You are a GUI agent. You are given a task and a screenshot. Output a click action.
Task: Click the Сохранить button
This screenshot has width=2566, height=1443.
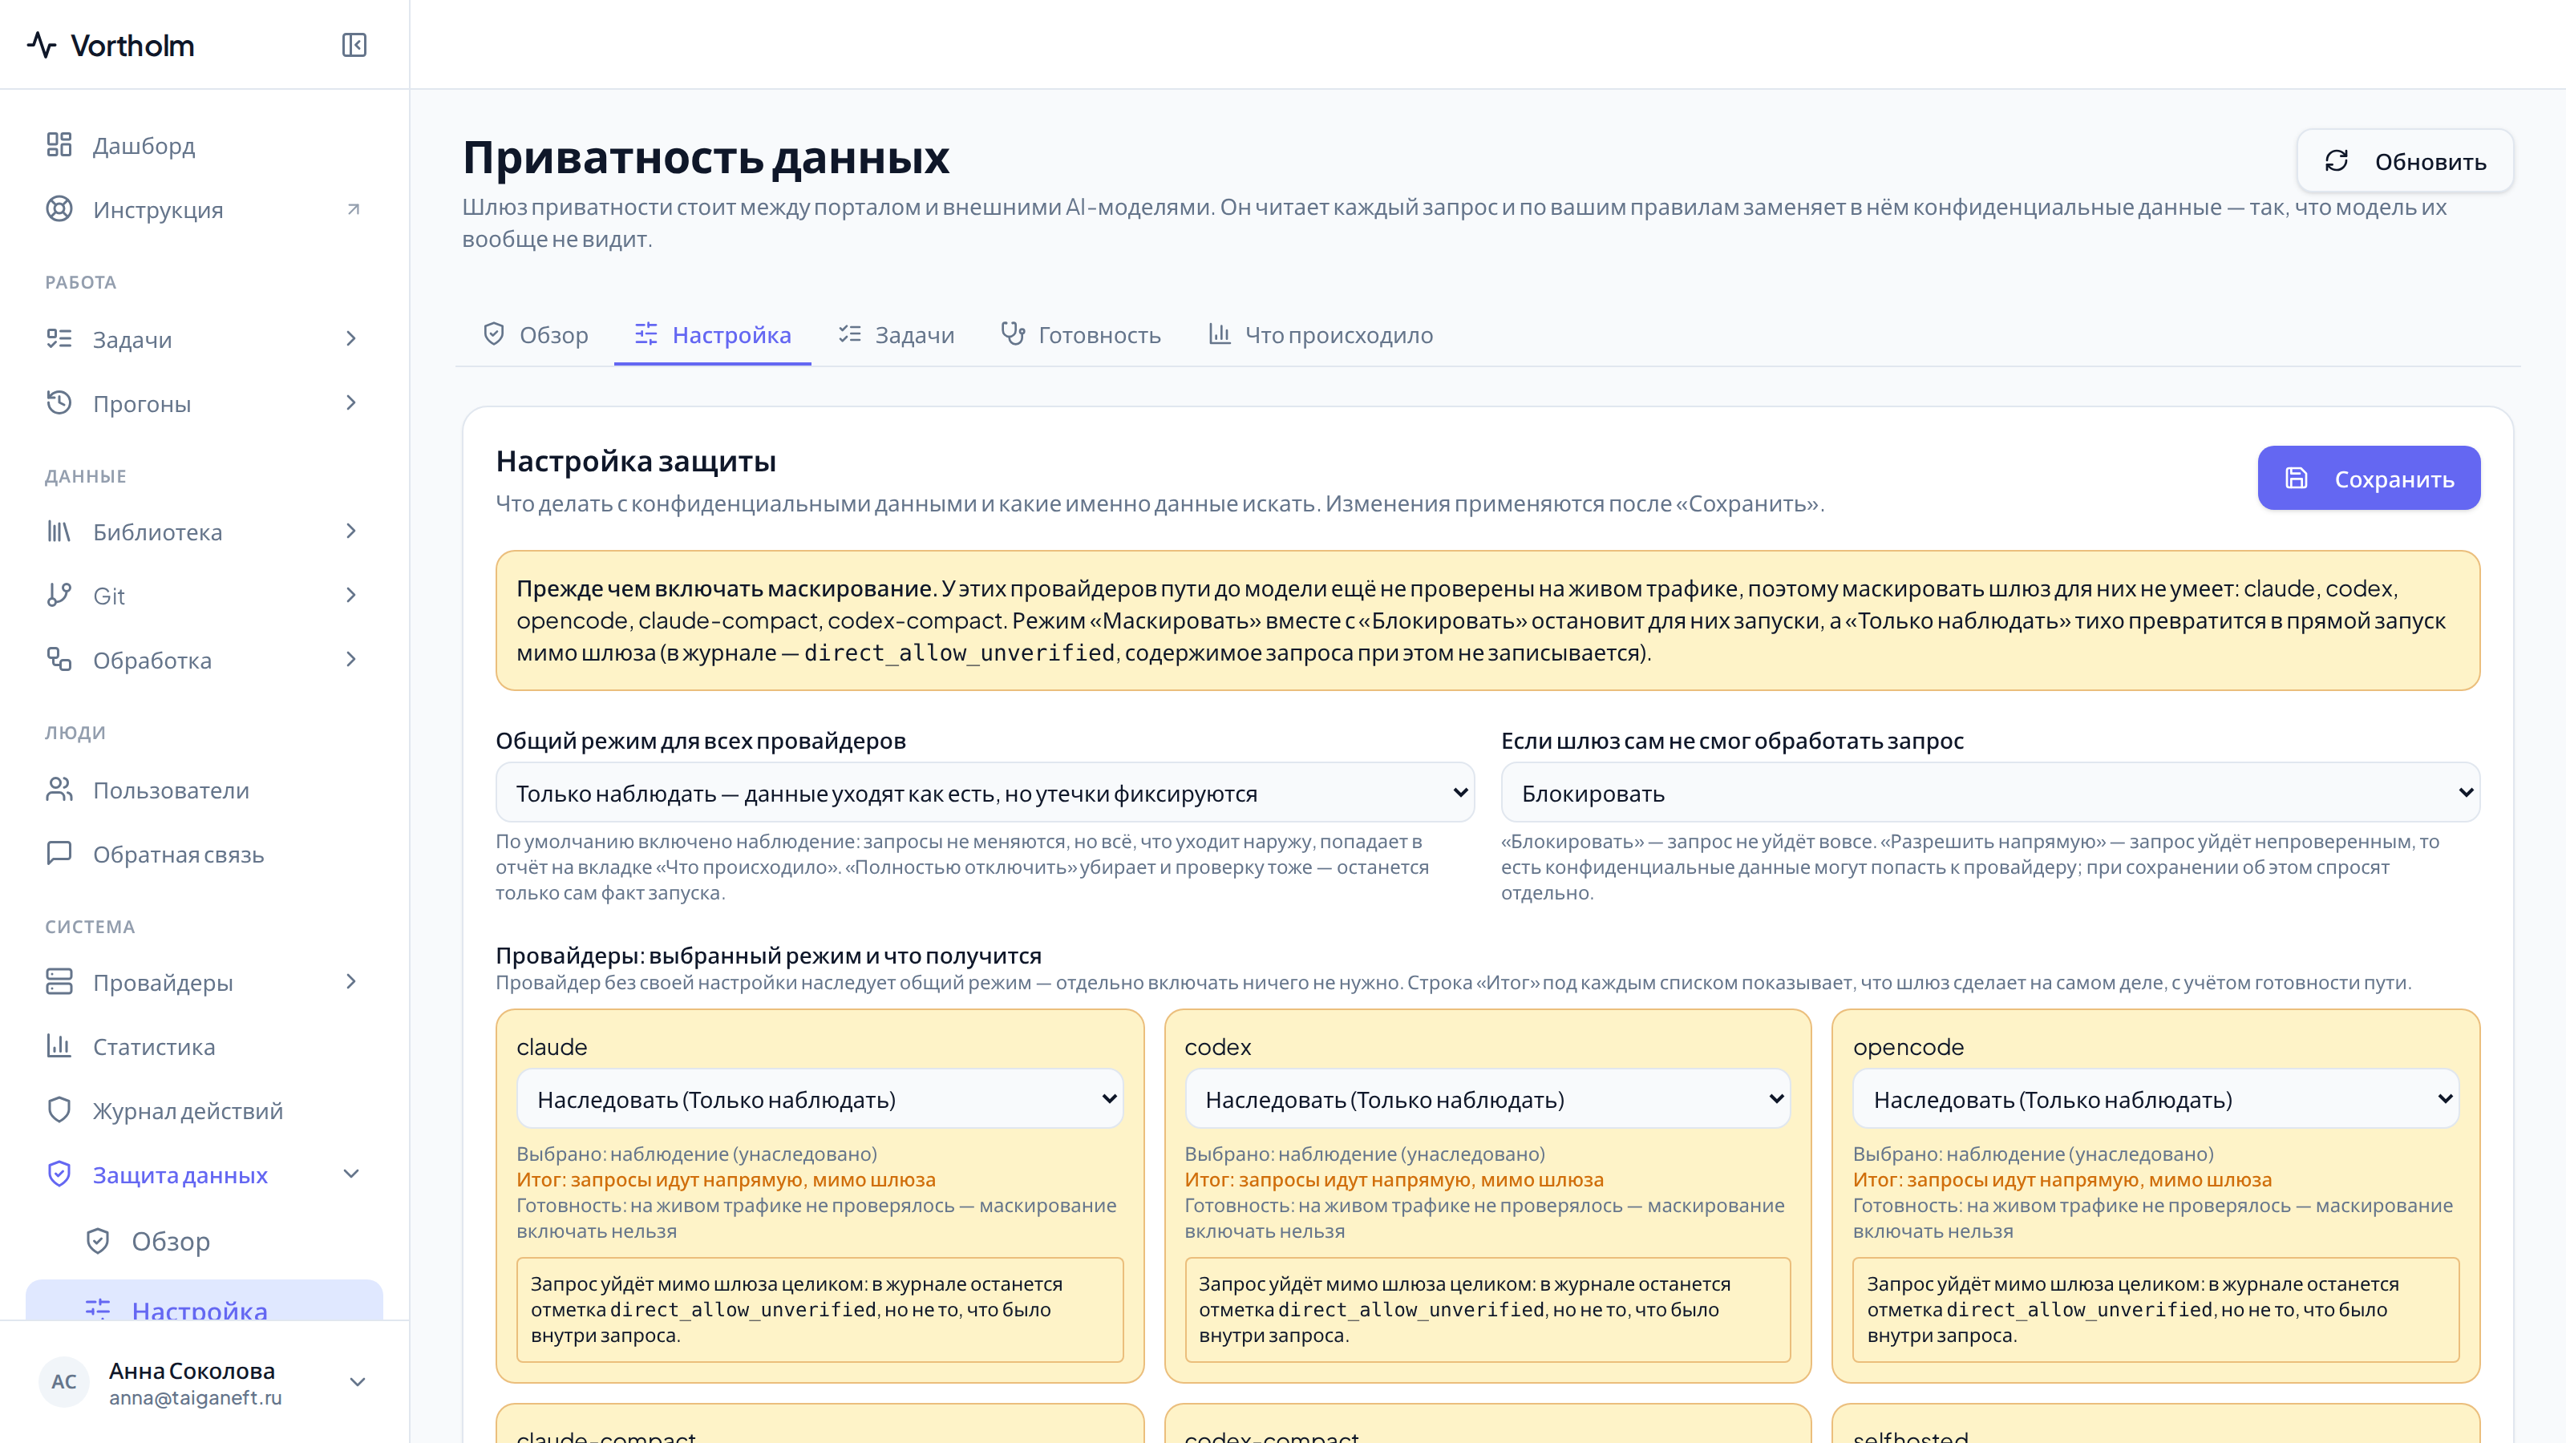pos(2369,478)
